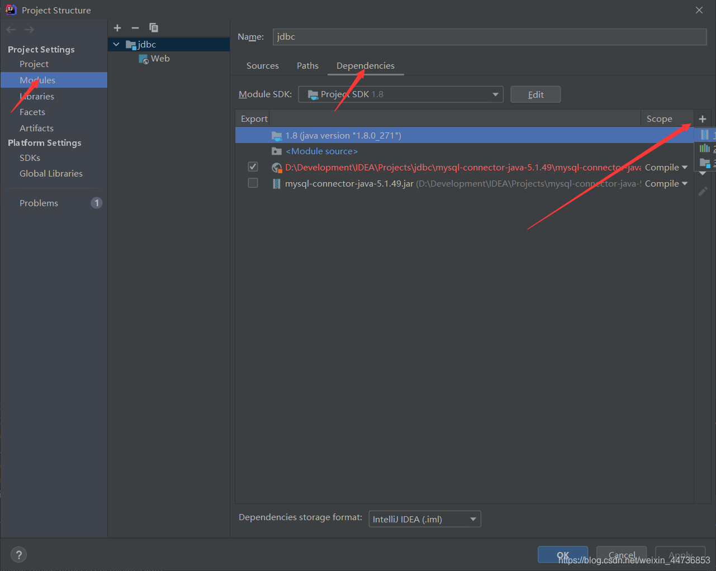This screenshot has width=716, height=571.
Task: Choose the JARs or directories popup option
Action: [705, 135]
